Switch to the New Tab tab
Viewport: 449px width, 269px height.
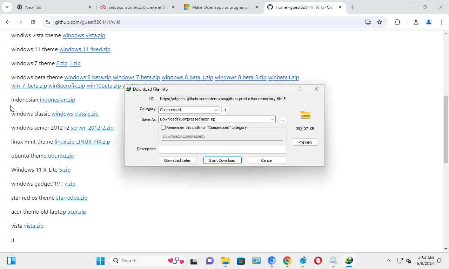(54, 7)
